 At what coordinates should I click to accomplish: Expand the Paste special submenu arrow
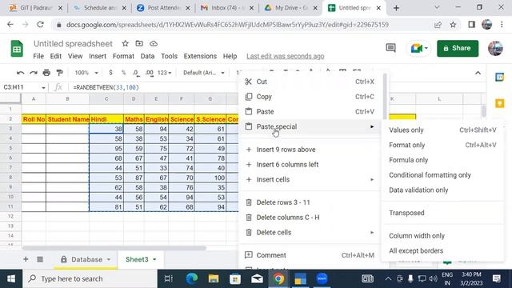coord(372,126)
